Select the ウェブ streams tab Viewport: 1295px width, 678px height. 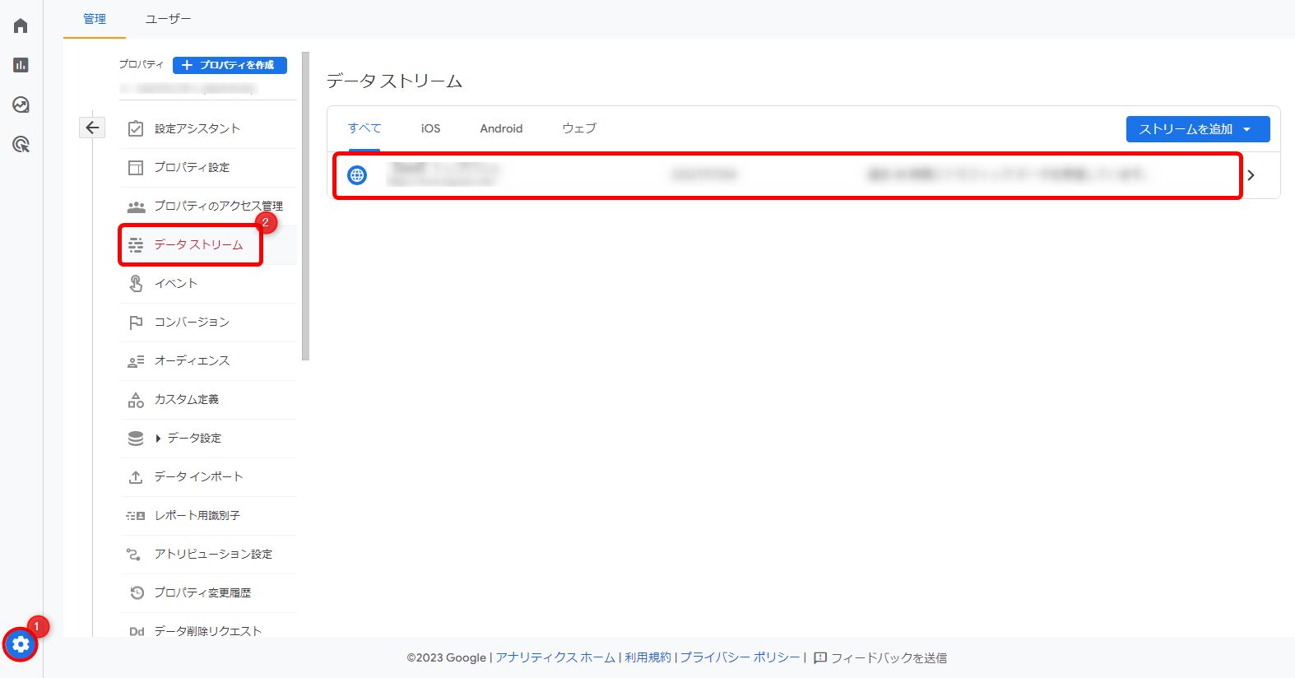tap(579, 128)
